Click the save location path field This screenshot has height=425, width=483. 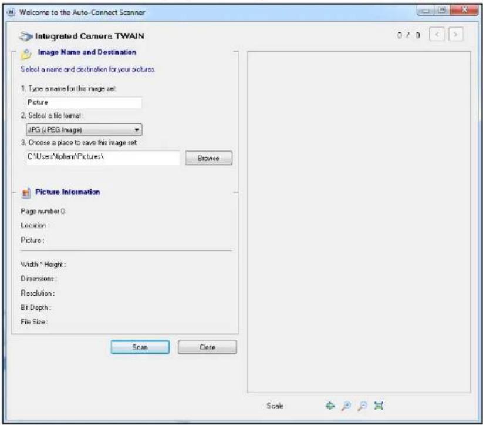click(103, 157)
